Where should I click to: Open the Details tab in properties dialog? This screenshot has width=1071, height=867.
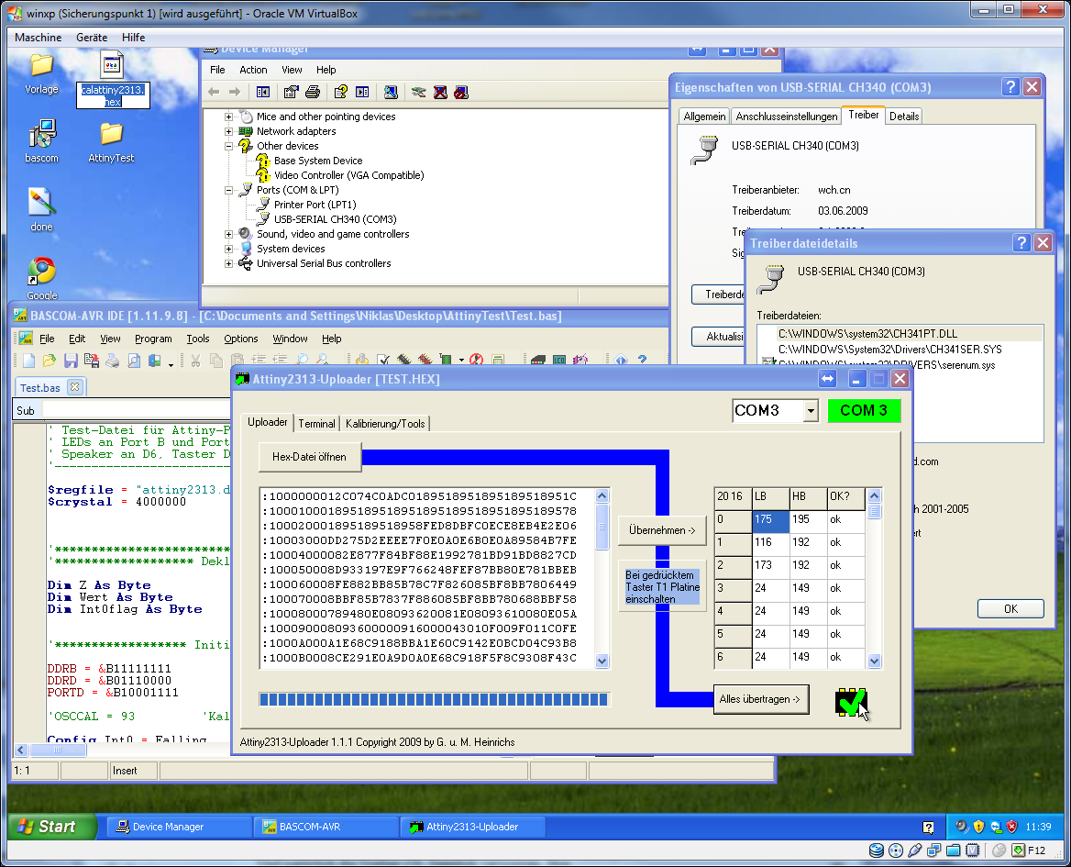point(904,117)
